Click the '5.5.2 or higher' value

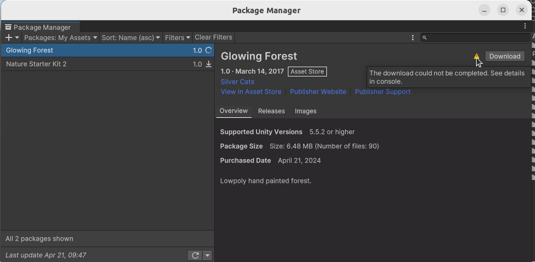click(x=332, y=132)
